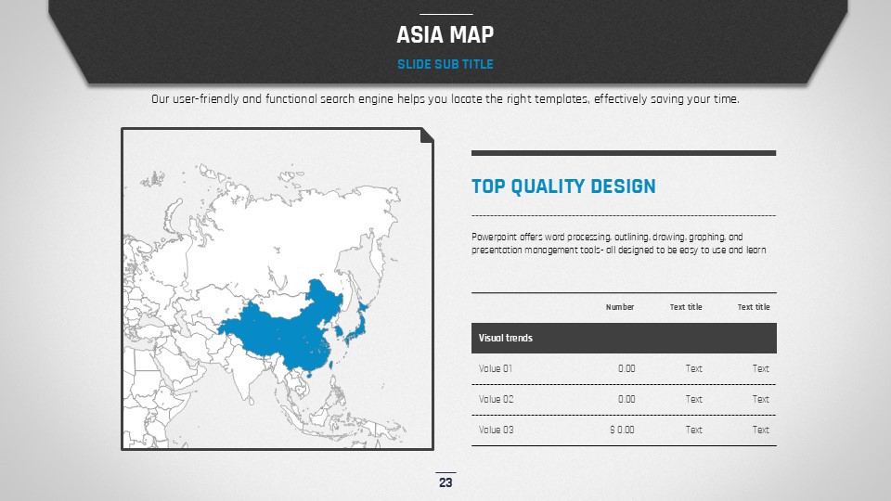Click the thick dark bar above heading
The height and width of the screenshot is (501, 891).
[623, 153]
